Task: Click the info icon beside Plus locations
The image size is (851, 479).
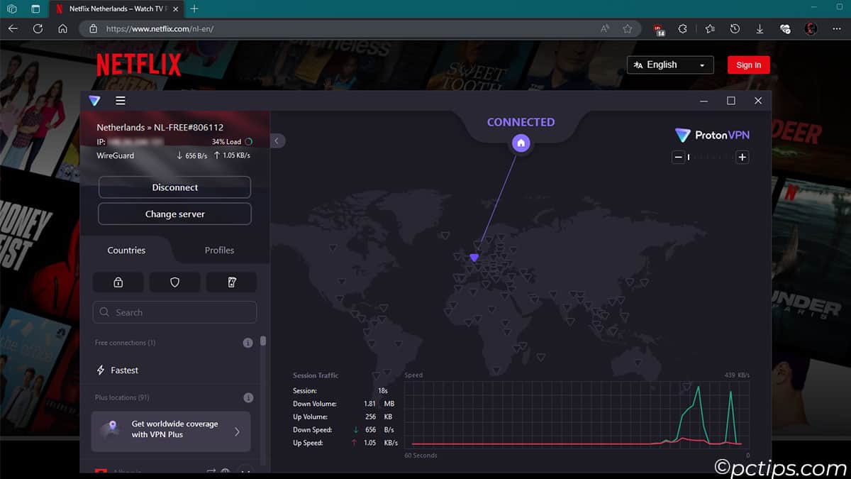Action: click(247, 398)
